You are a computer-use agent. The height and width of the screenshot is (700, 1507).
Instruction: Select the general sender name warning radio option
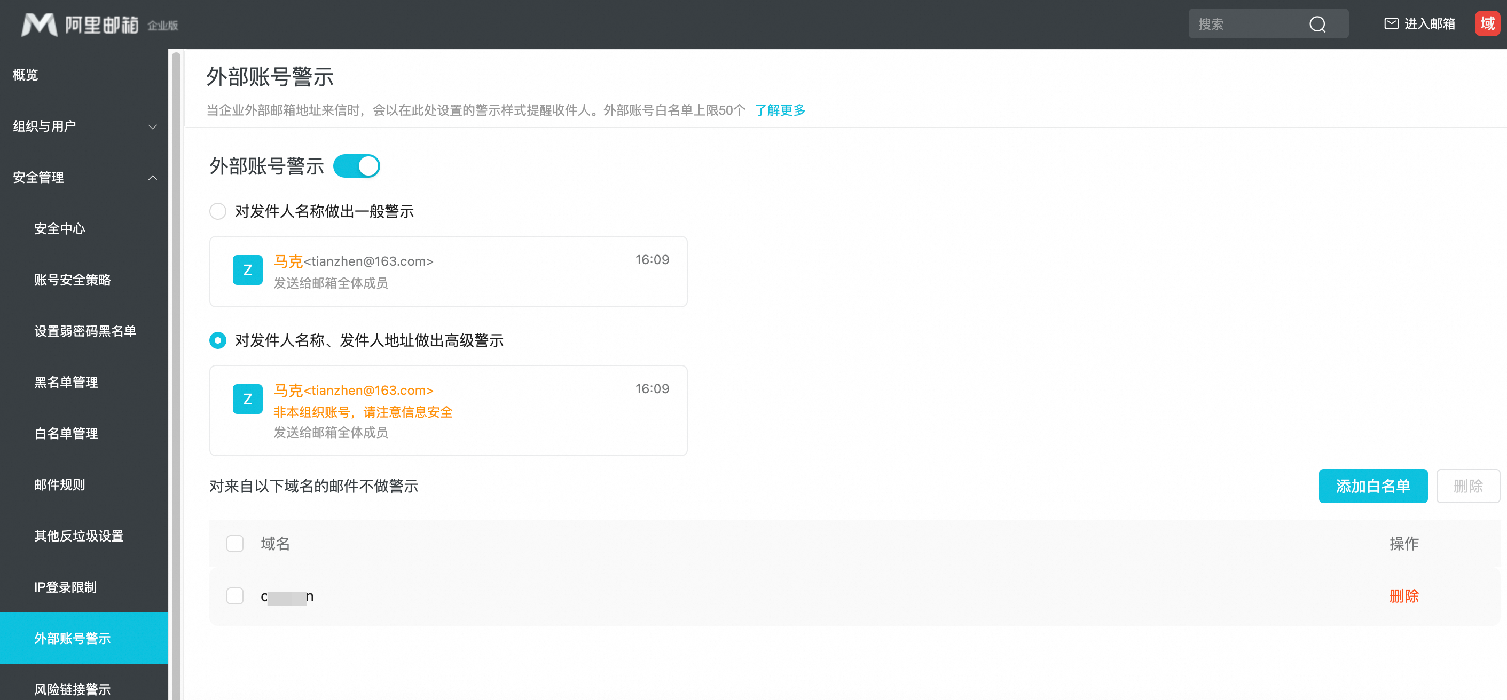tap(218, 211)
